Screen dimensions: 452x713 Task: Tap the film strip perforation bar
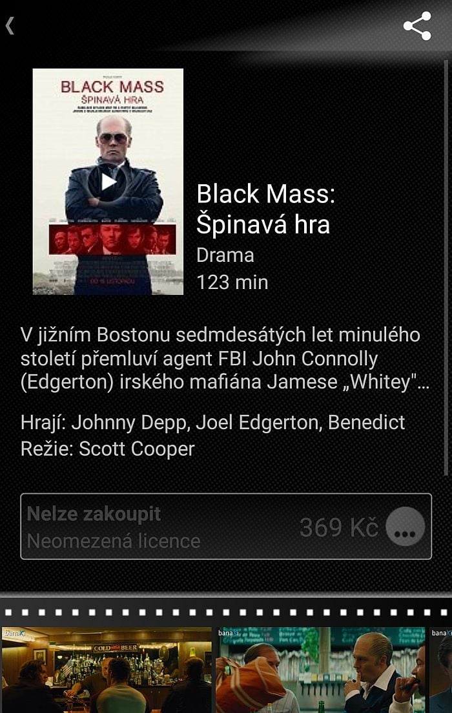pyautogui.click(x=226, y=612)
